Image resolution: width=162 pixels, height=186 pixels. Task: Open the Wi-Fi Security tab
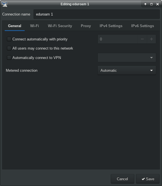coord(60,26)
